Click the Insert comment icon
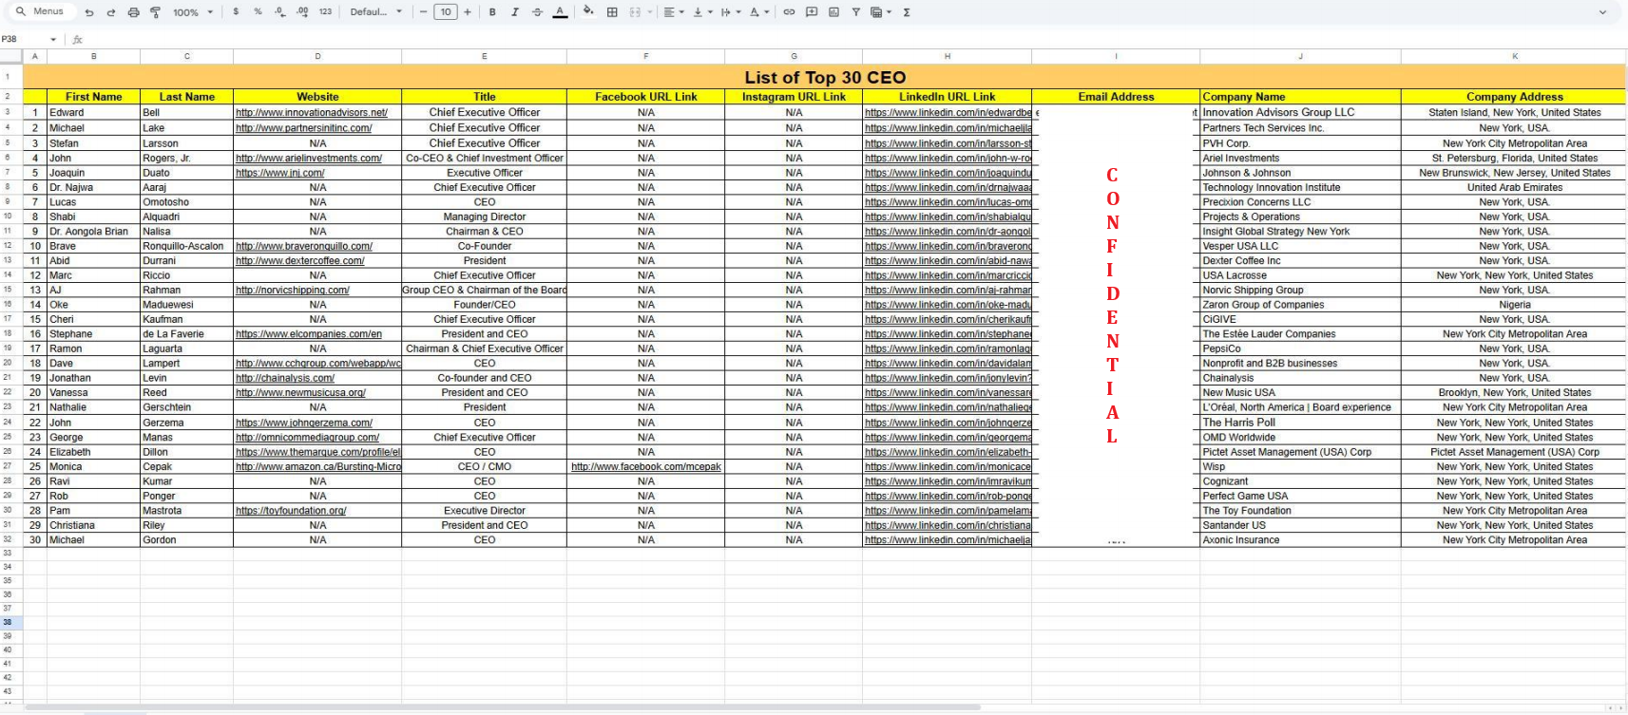The image size is (1628, 715). [812, 12]
